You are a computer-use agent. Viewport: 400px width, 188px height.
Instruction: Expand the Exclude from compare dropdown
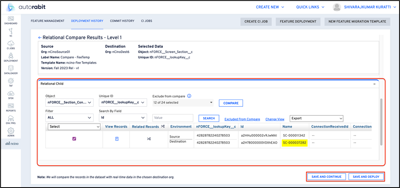(x=183, y=103)
